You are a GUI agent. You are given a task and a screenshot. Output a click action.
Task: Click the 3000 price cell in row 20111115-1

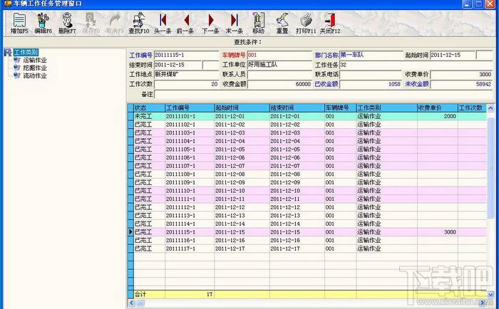tap(438, 232)
